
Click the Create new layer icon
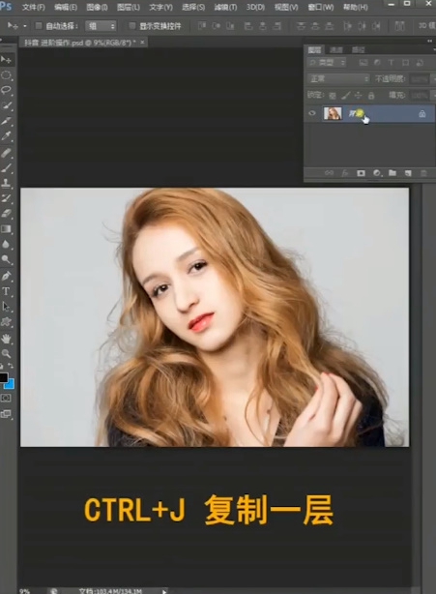click(x=408, y=173)
